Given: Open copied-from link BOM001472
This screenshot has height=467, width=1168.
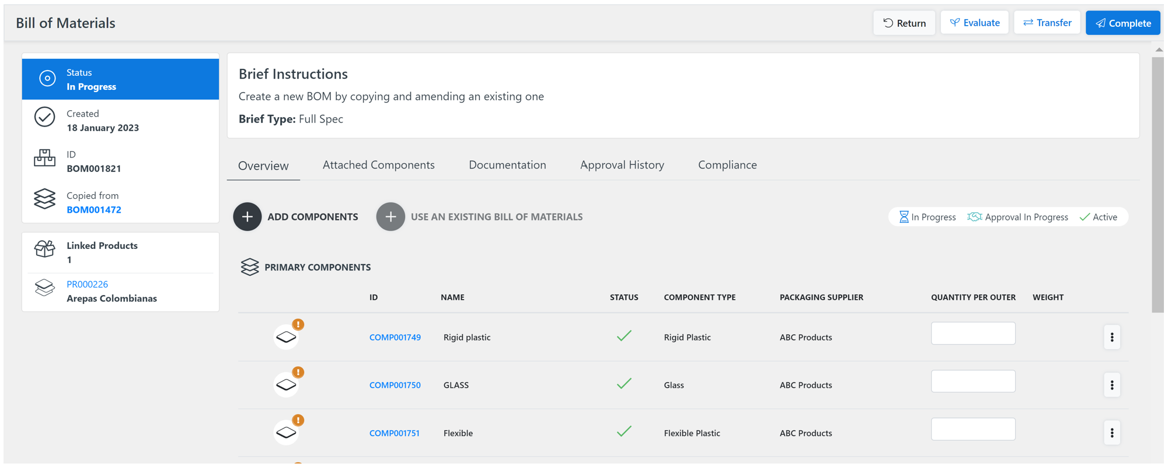Looking at the screenshot, I should (94, 210).
